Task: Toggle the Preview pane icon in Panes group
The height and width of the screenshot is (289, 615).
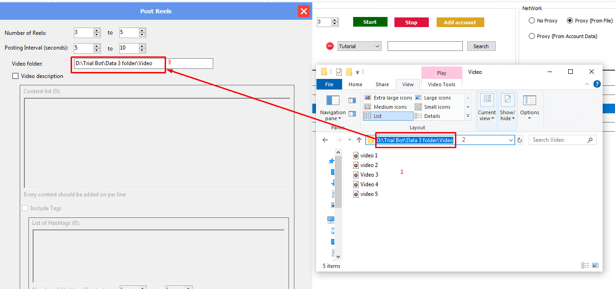Action: pyautogui.click(x=352, y=100)
